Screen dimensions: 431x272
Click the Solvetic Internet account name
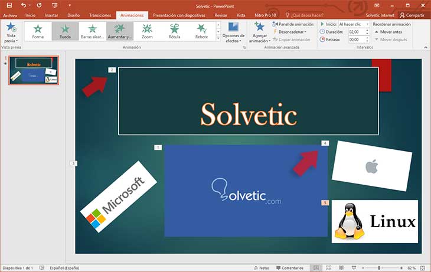[x=380, y=15]
